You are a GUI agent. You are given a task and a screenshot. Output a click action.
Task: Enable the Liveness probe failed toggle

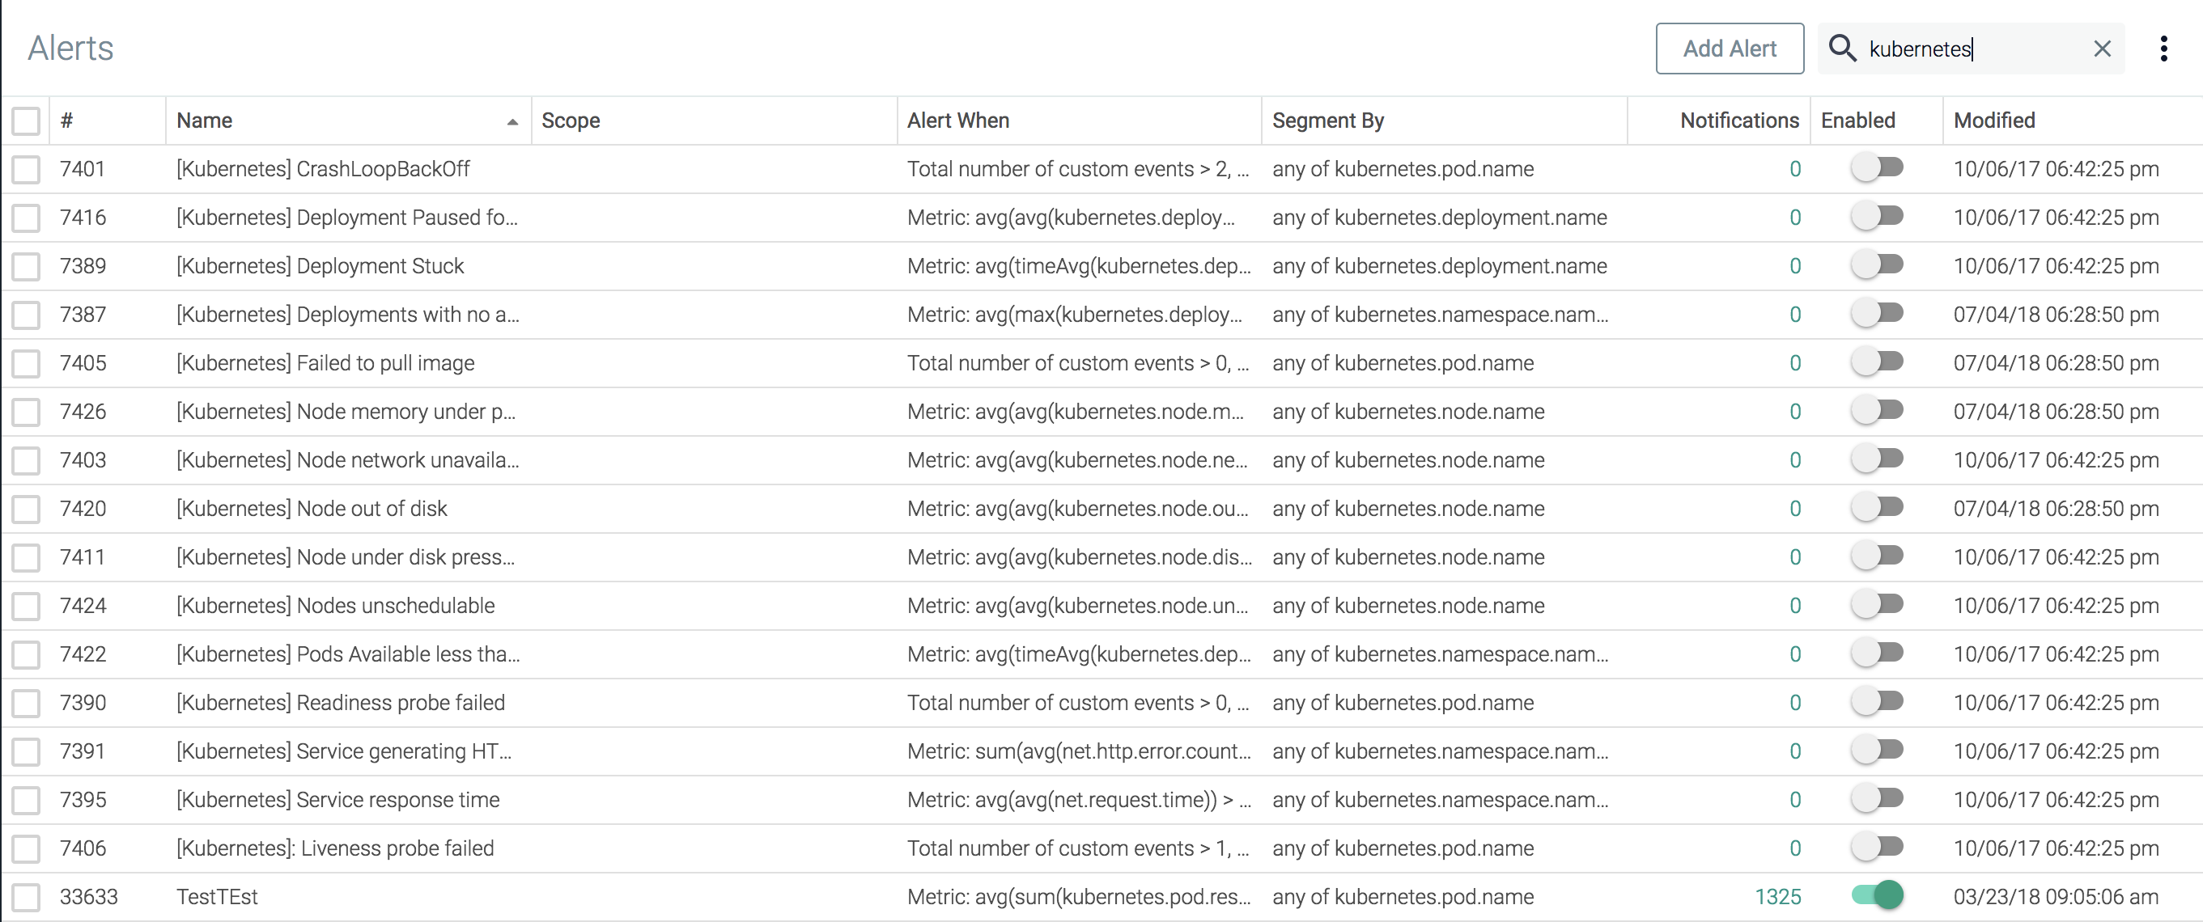(1876, 847)
